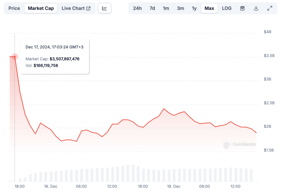Select the Max time range

(209, 8)
